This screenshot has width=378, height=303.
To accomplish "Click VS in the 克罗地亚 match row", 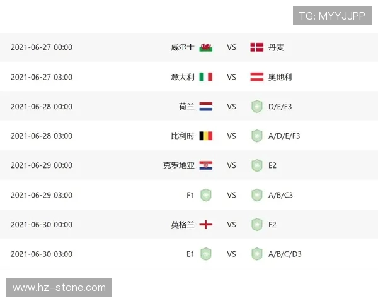I will (231, 165).
